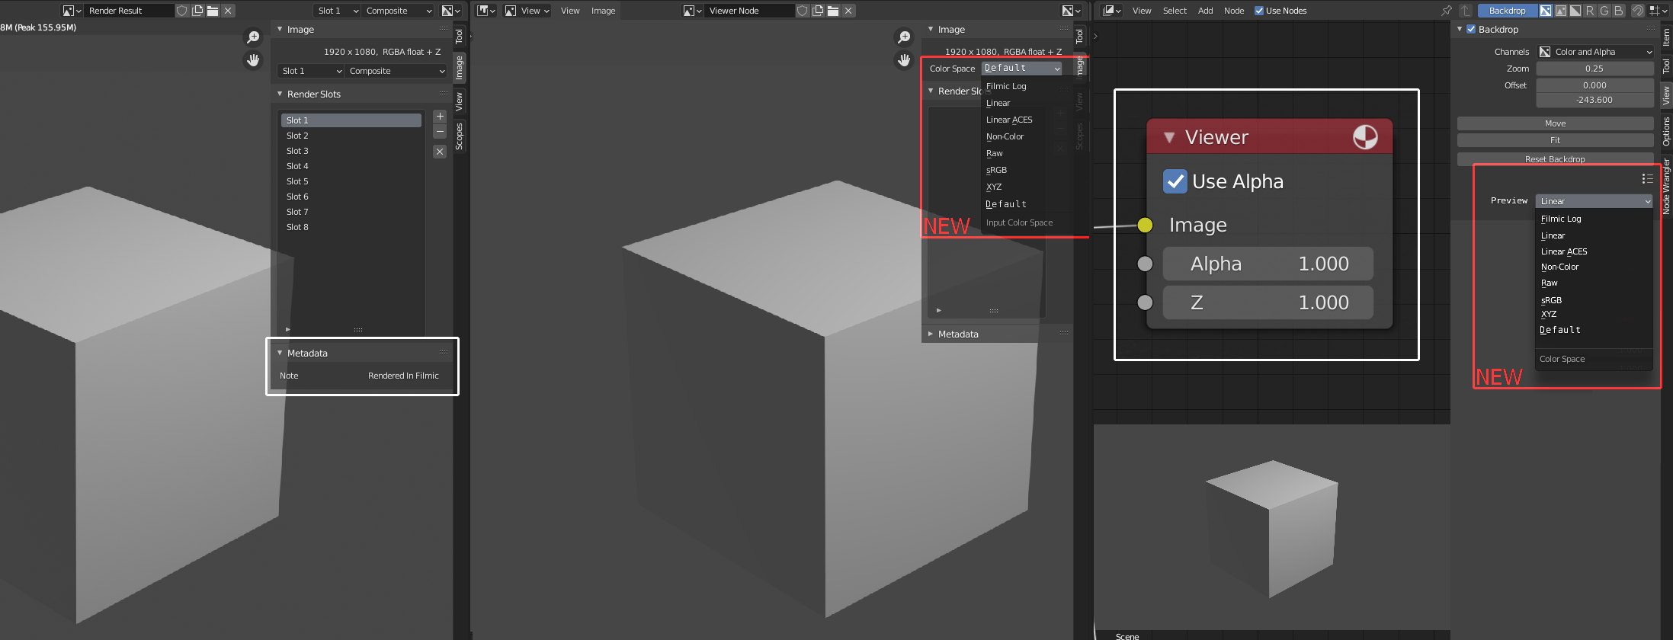Open editor type menu of Viewer Node editor
The height and width of the screenshot is (640, 1673).
click(486, 11)
